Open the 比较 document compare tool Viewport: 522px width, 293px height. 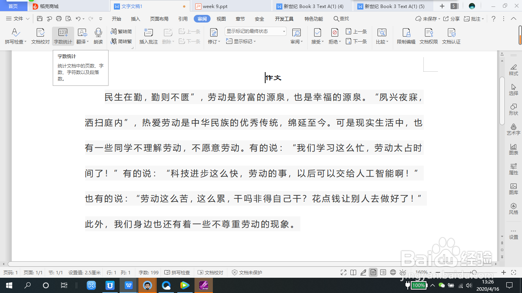[x=382, y=36]
